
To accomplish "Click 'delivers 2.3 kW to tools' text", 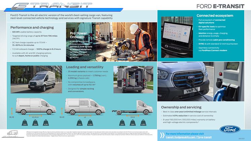I will tap(81, 47).
